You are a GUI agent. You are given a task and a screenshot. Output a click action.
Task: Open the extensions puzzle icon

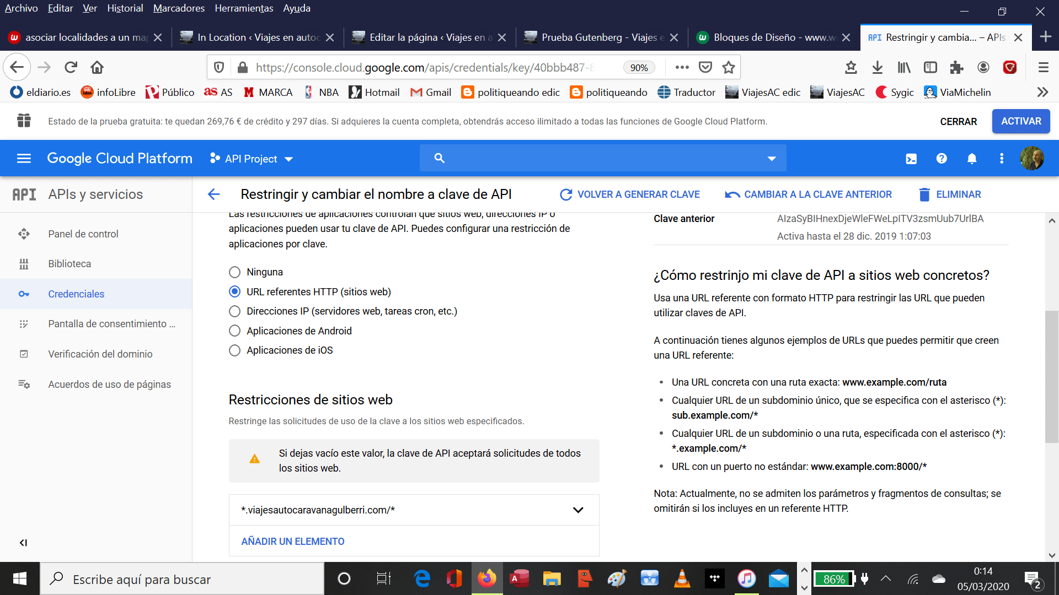click(956, 67)
